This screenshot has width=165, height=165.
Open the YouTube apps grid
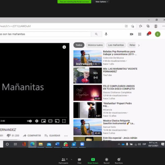(139, 34)
